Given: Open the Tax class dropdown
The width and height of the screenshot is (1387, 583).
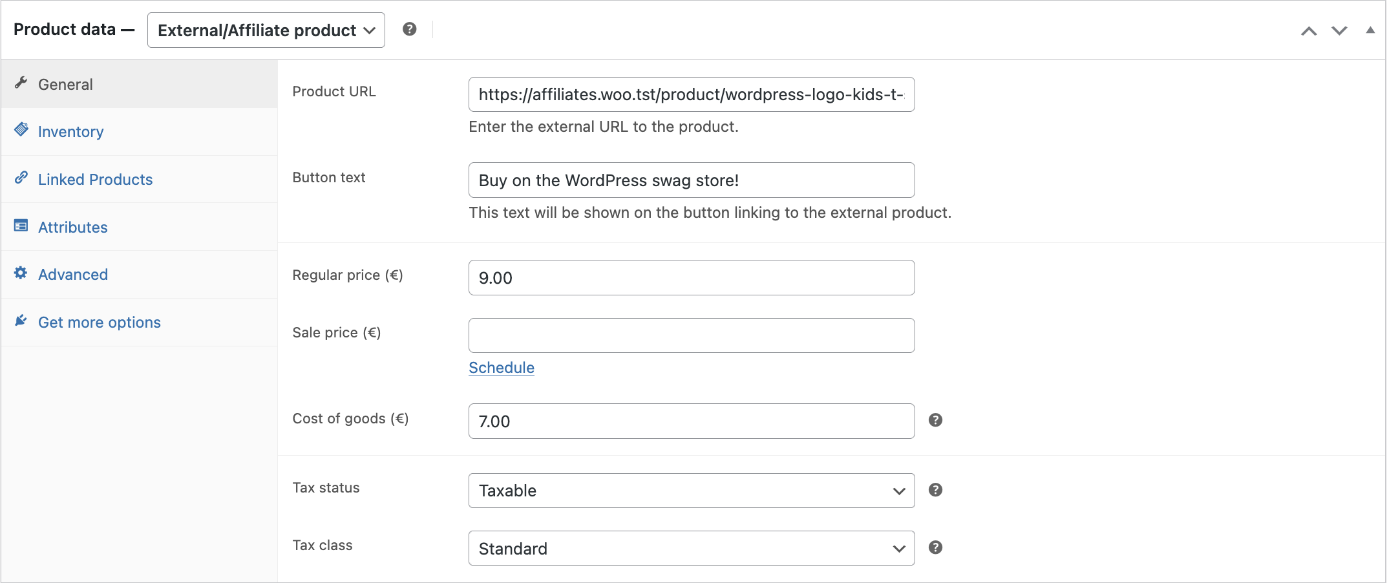Looking at the screenshot, I should 691,548.
